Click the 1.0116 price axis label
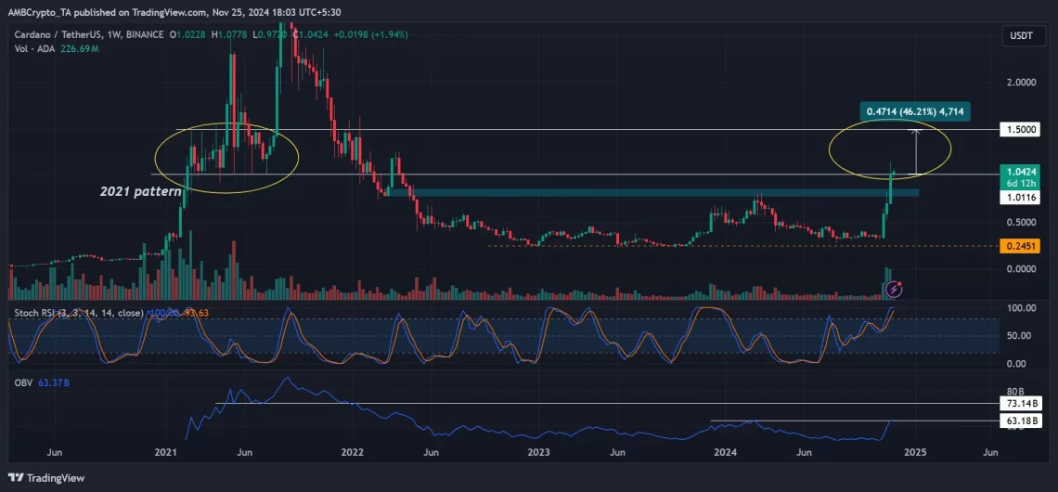Screen dimensions: 1058x492 [1024, 198]
